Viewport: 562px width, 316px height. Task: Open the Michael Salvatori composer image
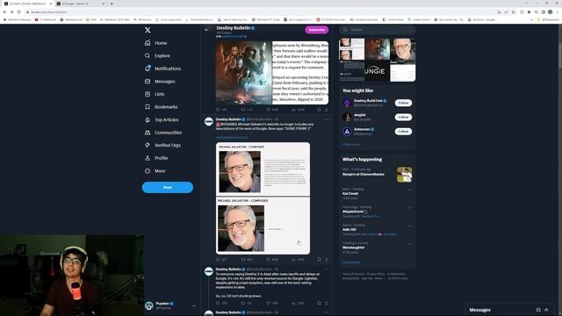point(263,198)
